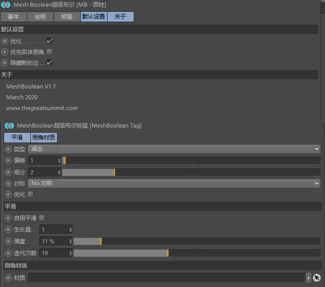Viewport: 325px width, 287px height.
Task: Click the small arrow beside the 材质 field
Action: [309, 278]
